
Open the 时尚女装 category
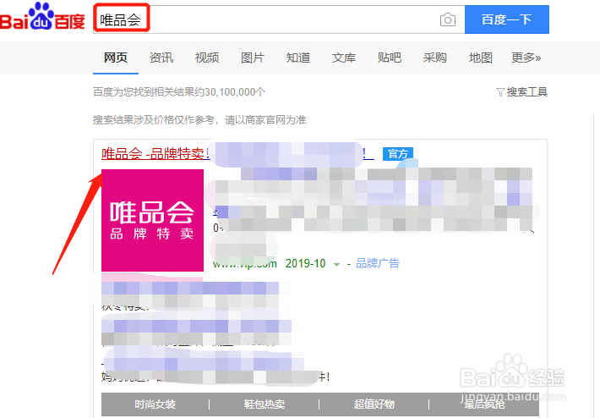pos(155,404)
